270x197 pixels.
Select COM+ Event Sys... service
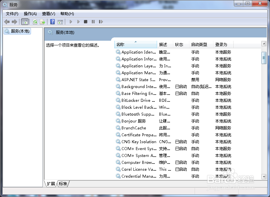click(174, 148)
